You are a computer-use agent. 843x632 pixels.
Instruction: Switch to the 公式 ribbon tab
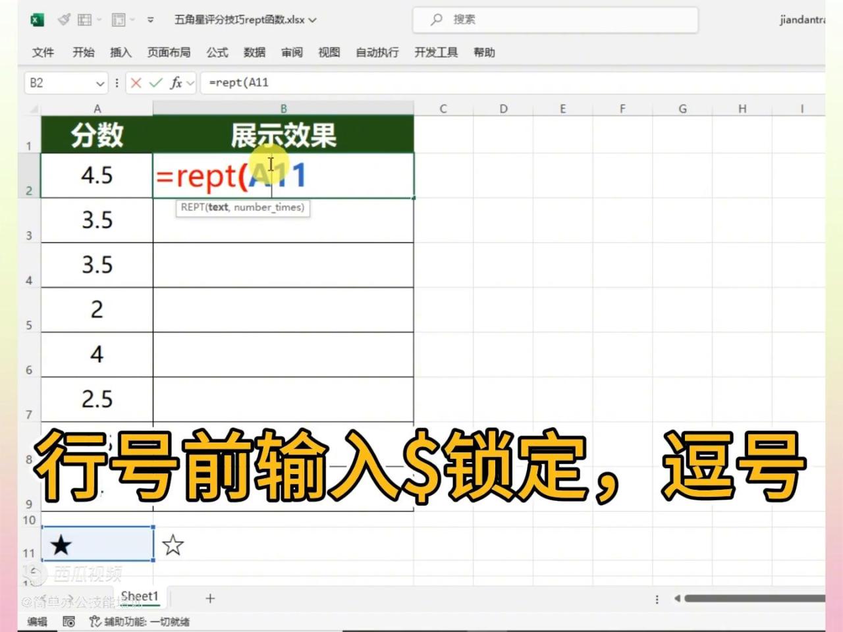click(x=217, y=52)
